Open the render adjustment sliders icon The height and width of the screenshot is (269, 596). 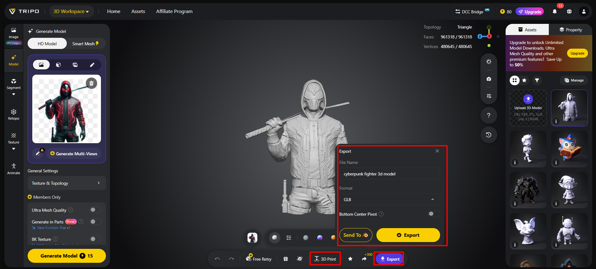(x=289, y=238)
